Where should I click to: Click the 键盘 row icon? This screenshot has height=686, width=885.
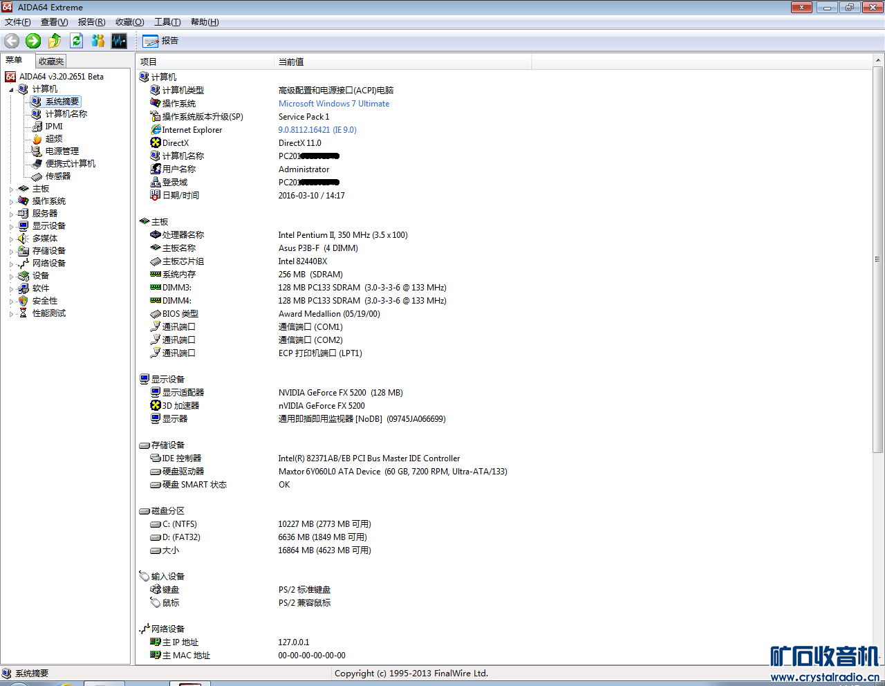156,590
